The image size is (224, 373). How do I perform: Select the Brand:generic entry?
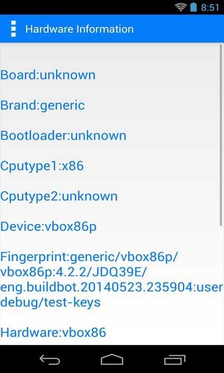pos(42,105)
